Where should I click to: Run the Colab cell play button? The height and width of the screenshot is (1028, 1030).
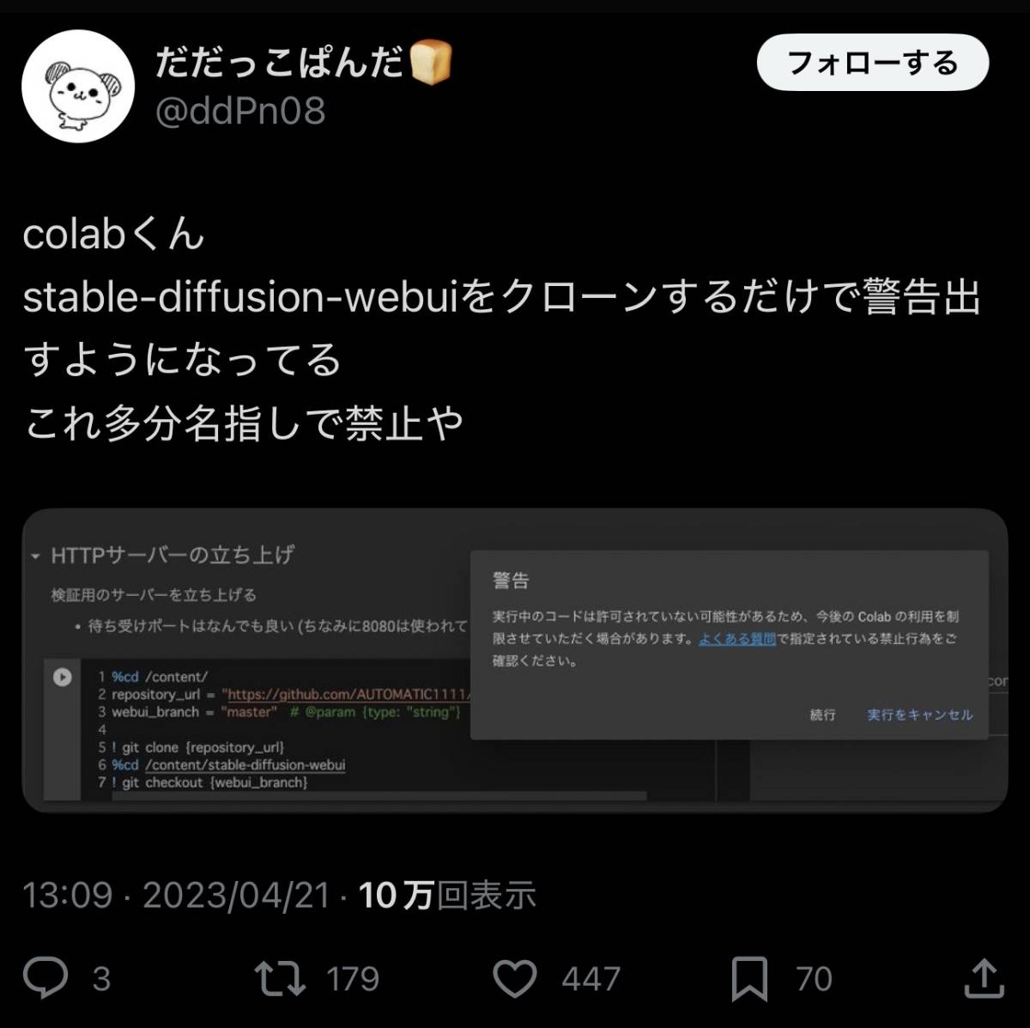pyautogui.click(x=63, y=677)
